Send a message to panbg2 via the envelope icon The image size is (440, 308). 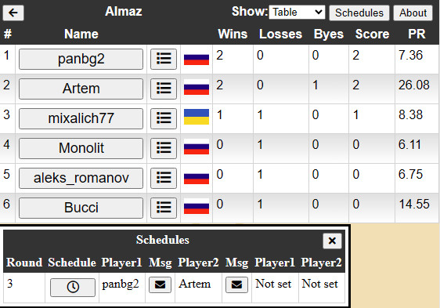pyautogui.click(x=160, y=285)
